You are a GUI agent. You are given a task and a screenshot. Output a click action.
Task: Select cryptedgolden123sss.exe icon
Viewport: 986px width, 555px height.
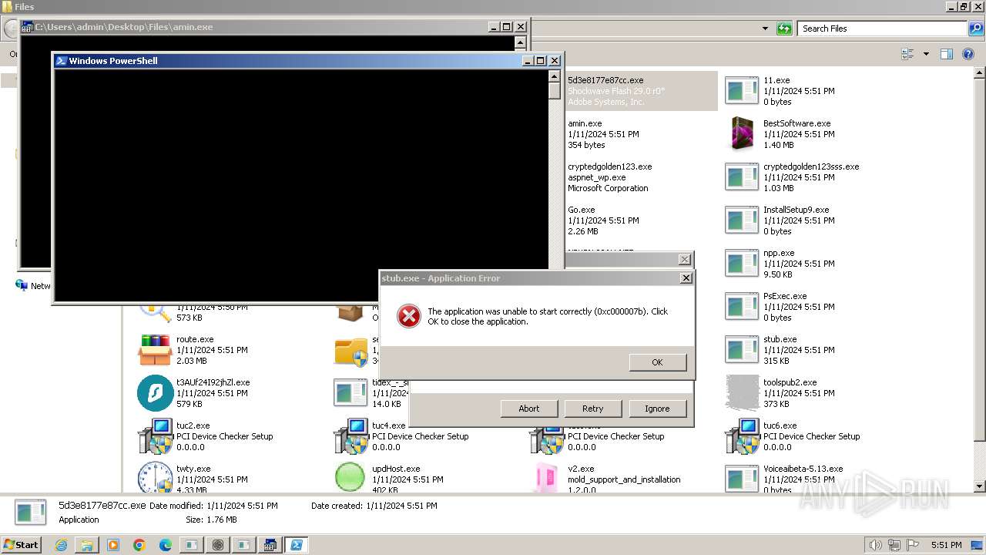click(742, 177)
